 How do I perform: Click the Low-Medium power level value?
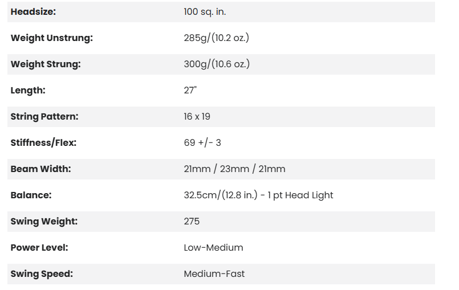click(213, 248)
